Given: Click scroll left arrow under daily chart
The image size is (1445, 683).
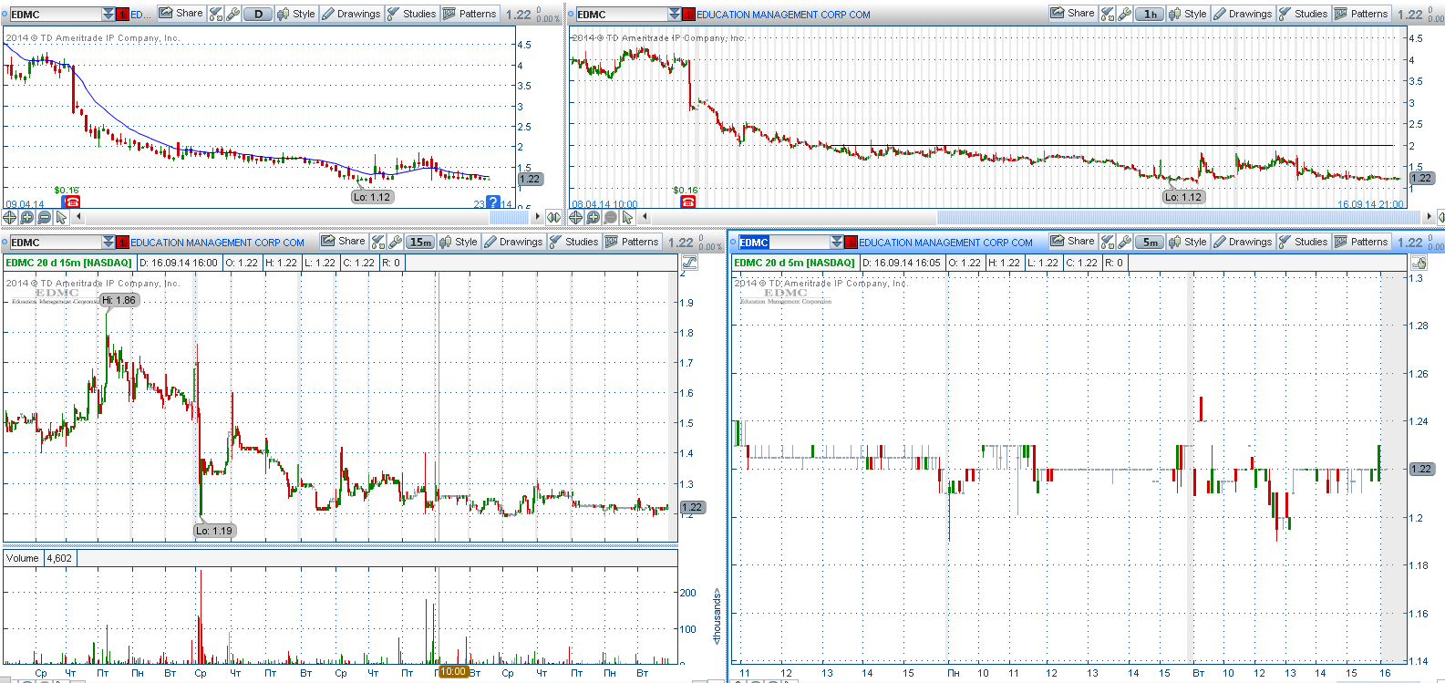Looking at the screenshot, I should (78, 217).
